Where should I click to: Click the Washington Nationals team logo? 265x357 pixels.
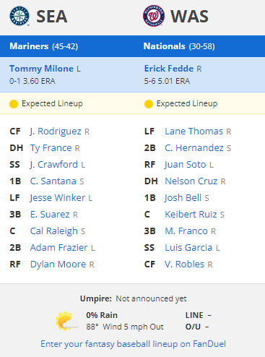point(154,16)
